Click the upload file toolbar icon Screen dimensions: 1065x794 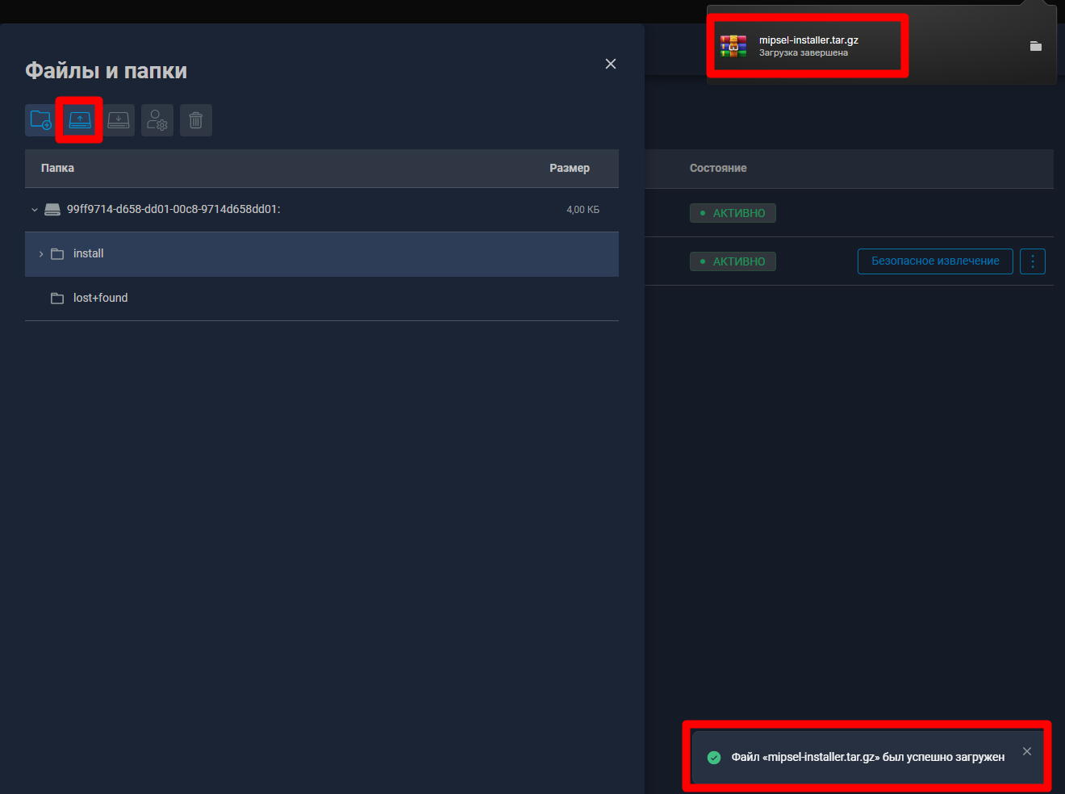pyautogui.click(x=80, y=120)
